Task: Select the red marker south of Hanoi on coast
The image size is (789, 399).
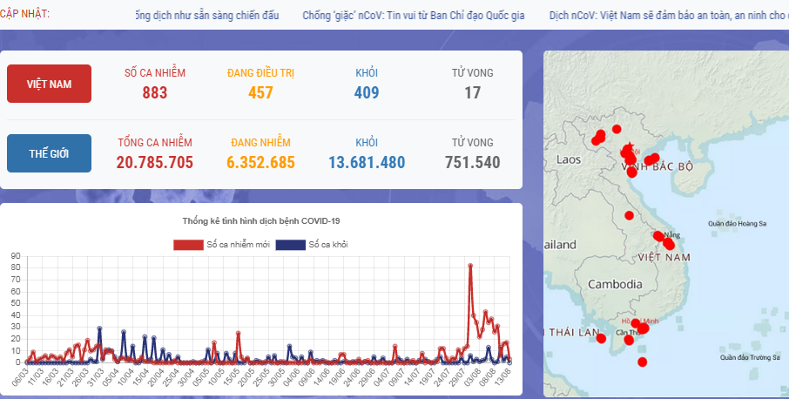Action: (x=631, y=172)
